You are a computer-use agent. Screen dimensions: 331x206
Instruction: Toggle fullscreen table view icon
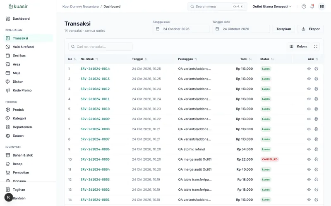click(x=316, y=47)
